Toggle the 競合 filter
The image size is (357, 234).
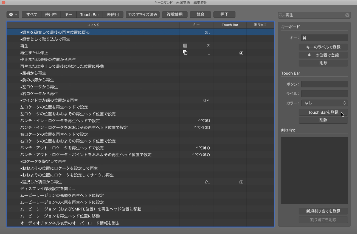200,15
